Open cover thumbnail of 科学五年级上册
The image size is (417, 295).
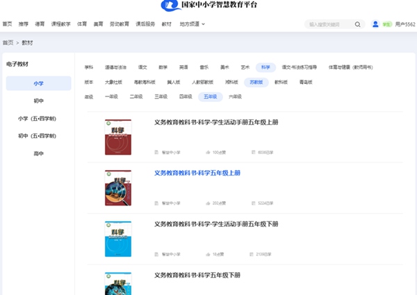(118, 188)
